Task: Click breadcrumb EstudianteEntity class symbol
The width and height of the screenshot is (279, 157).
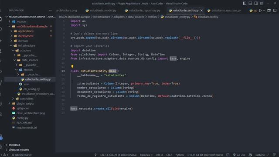Action: [206, 17]
